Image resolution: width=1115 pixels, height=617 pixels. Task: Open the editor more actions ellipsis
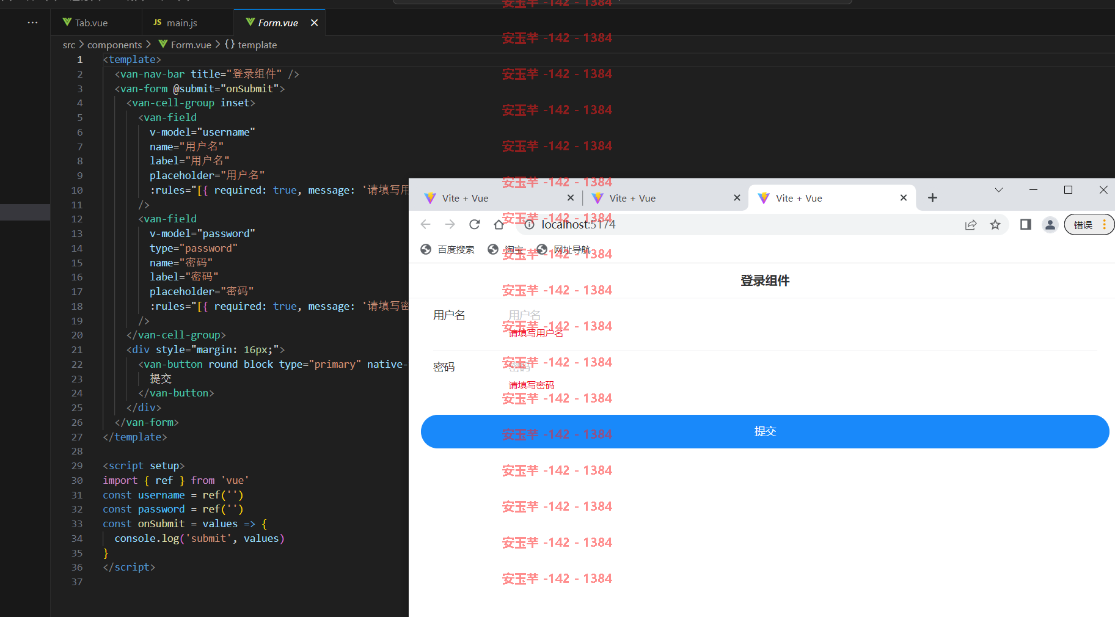point(32,23)
